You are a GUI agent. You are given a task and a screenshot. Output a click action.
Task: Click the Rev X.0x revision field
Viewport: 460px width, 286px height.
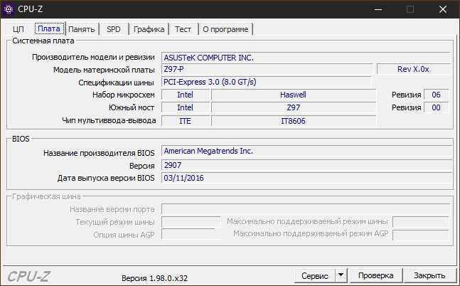[x=413, y=69]
